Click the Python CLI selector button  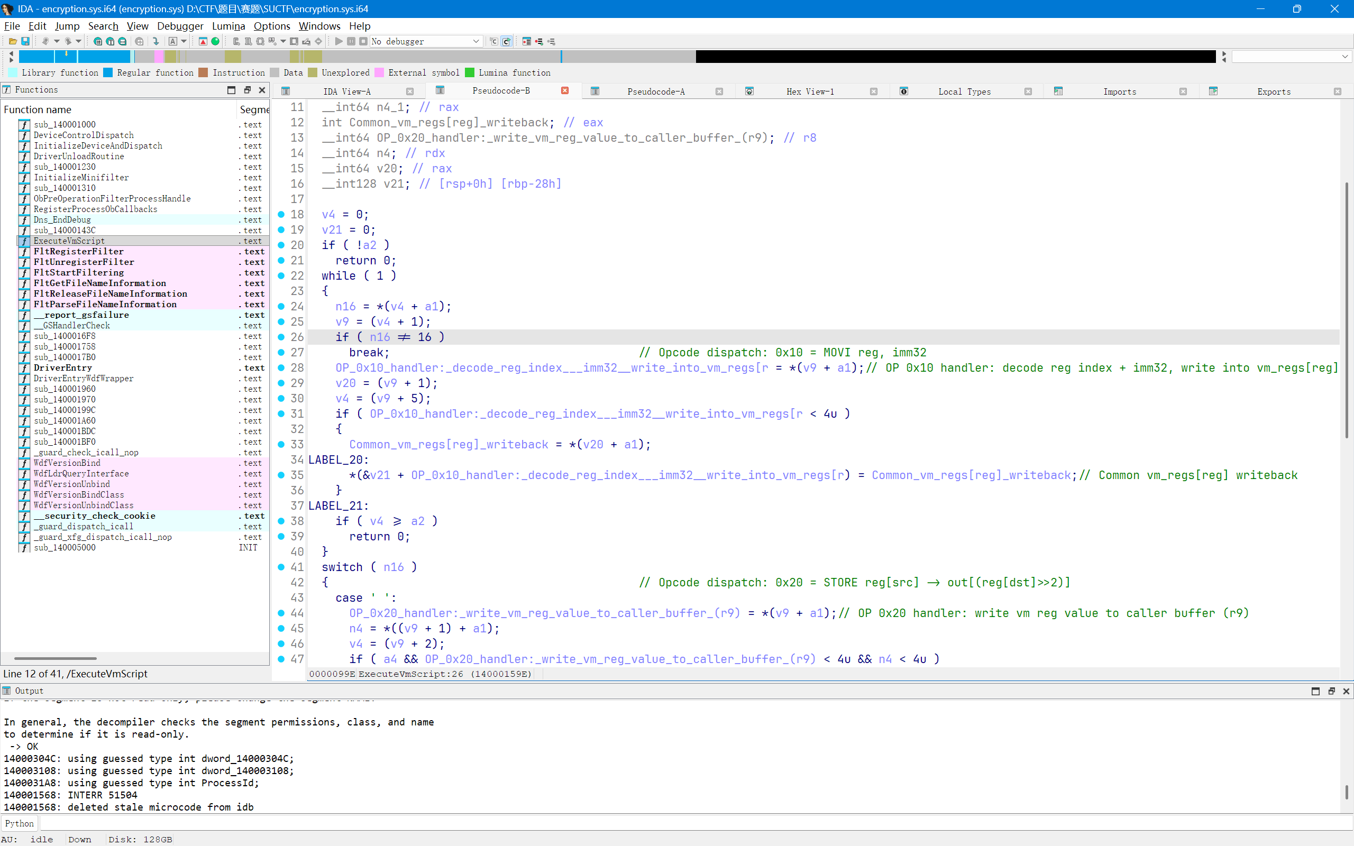19,823
